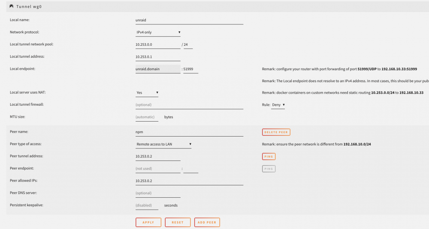Click the Tunnel wg0 header title

29,6
